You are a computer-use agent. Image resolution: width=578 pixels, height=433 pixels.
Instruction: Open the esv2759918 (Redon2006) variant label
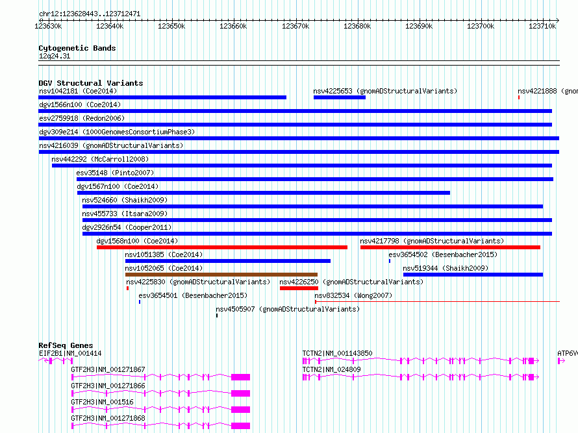coord(82,118)
